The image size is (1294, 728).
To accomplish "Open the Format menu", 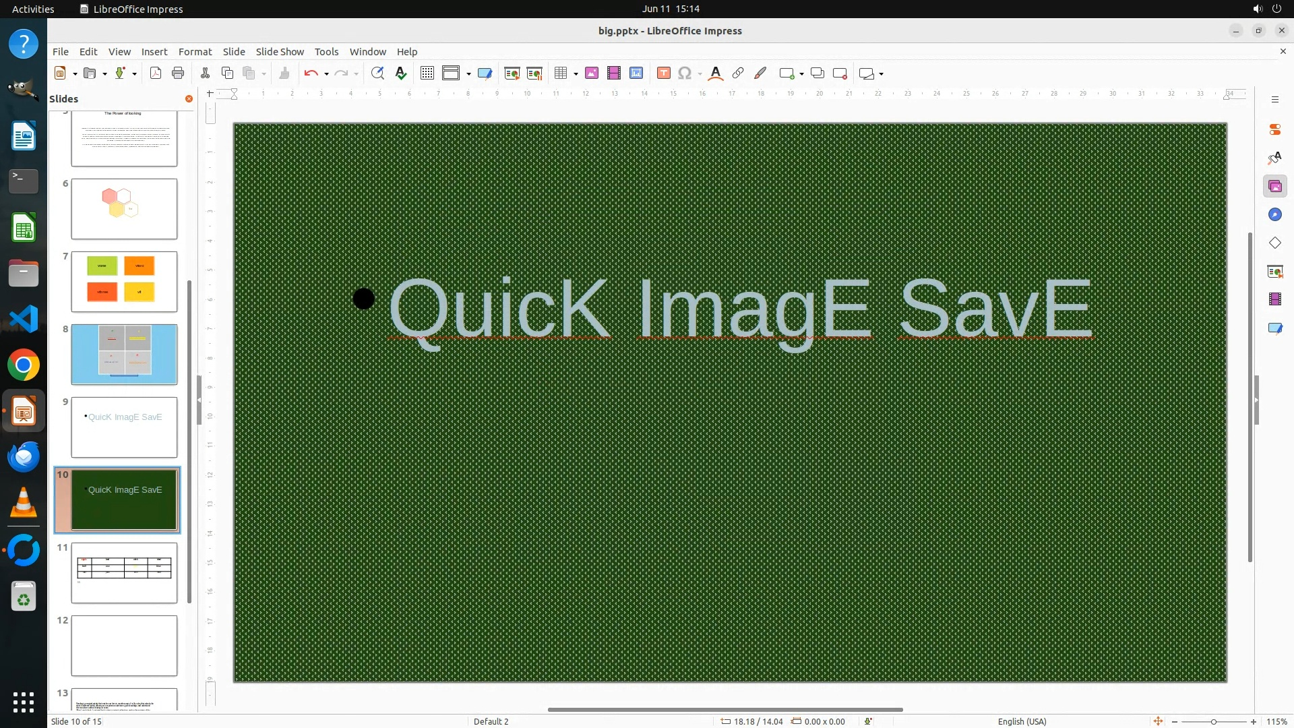I will (x=195, y=51).
